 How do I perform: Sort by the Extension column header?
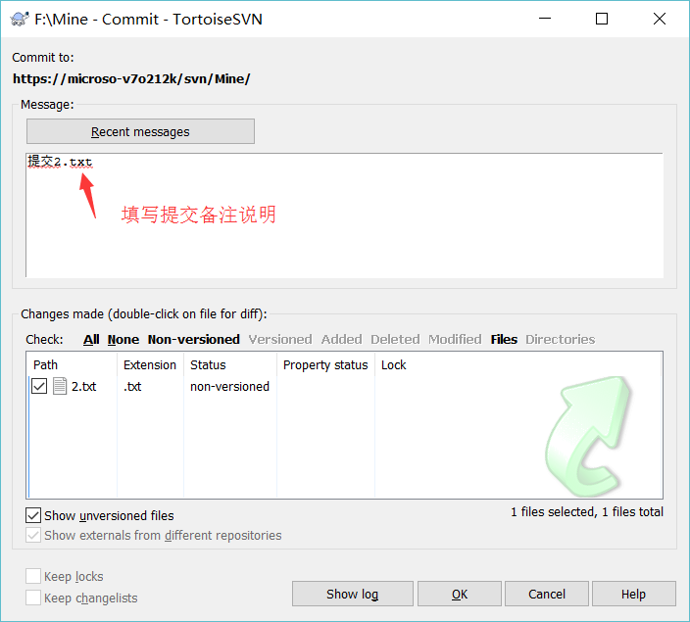(150, 364)
